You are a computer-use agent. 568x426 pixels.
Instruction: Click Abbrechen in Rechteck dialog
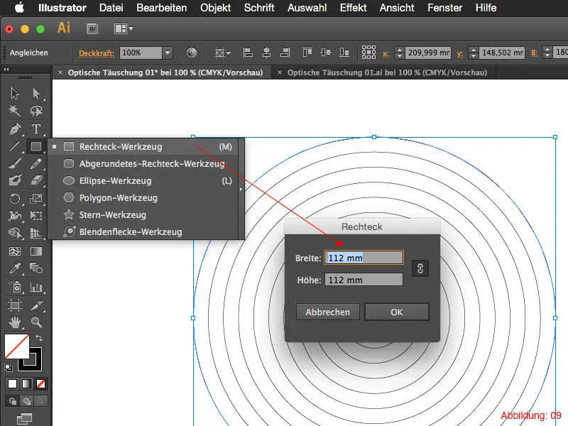[x=328, y=312]
